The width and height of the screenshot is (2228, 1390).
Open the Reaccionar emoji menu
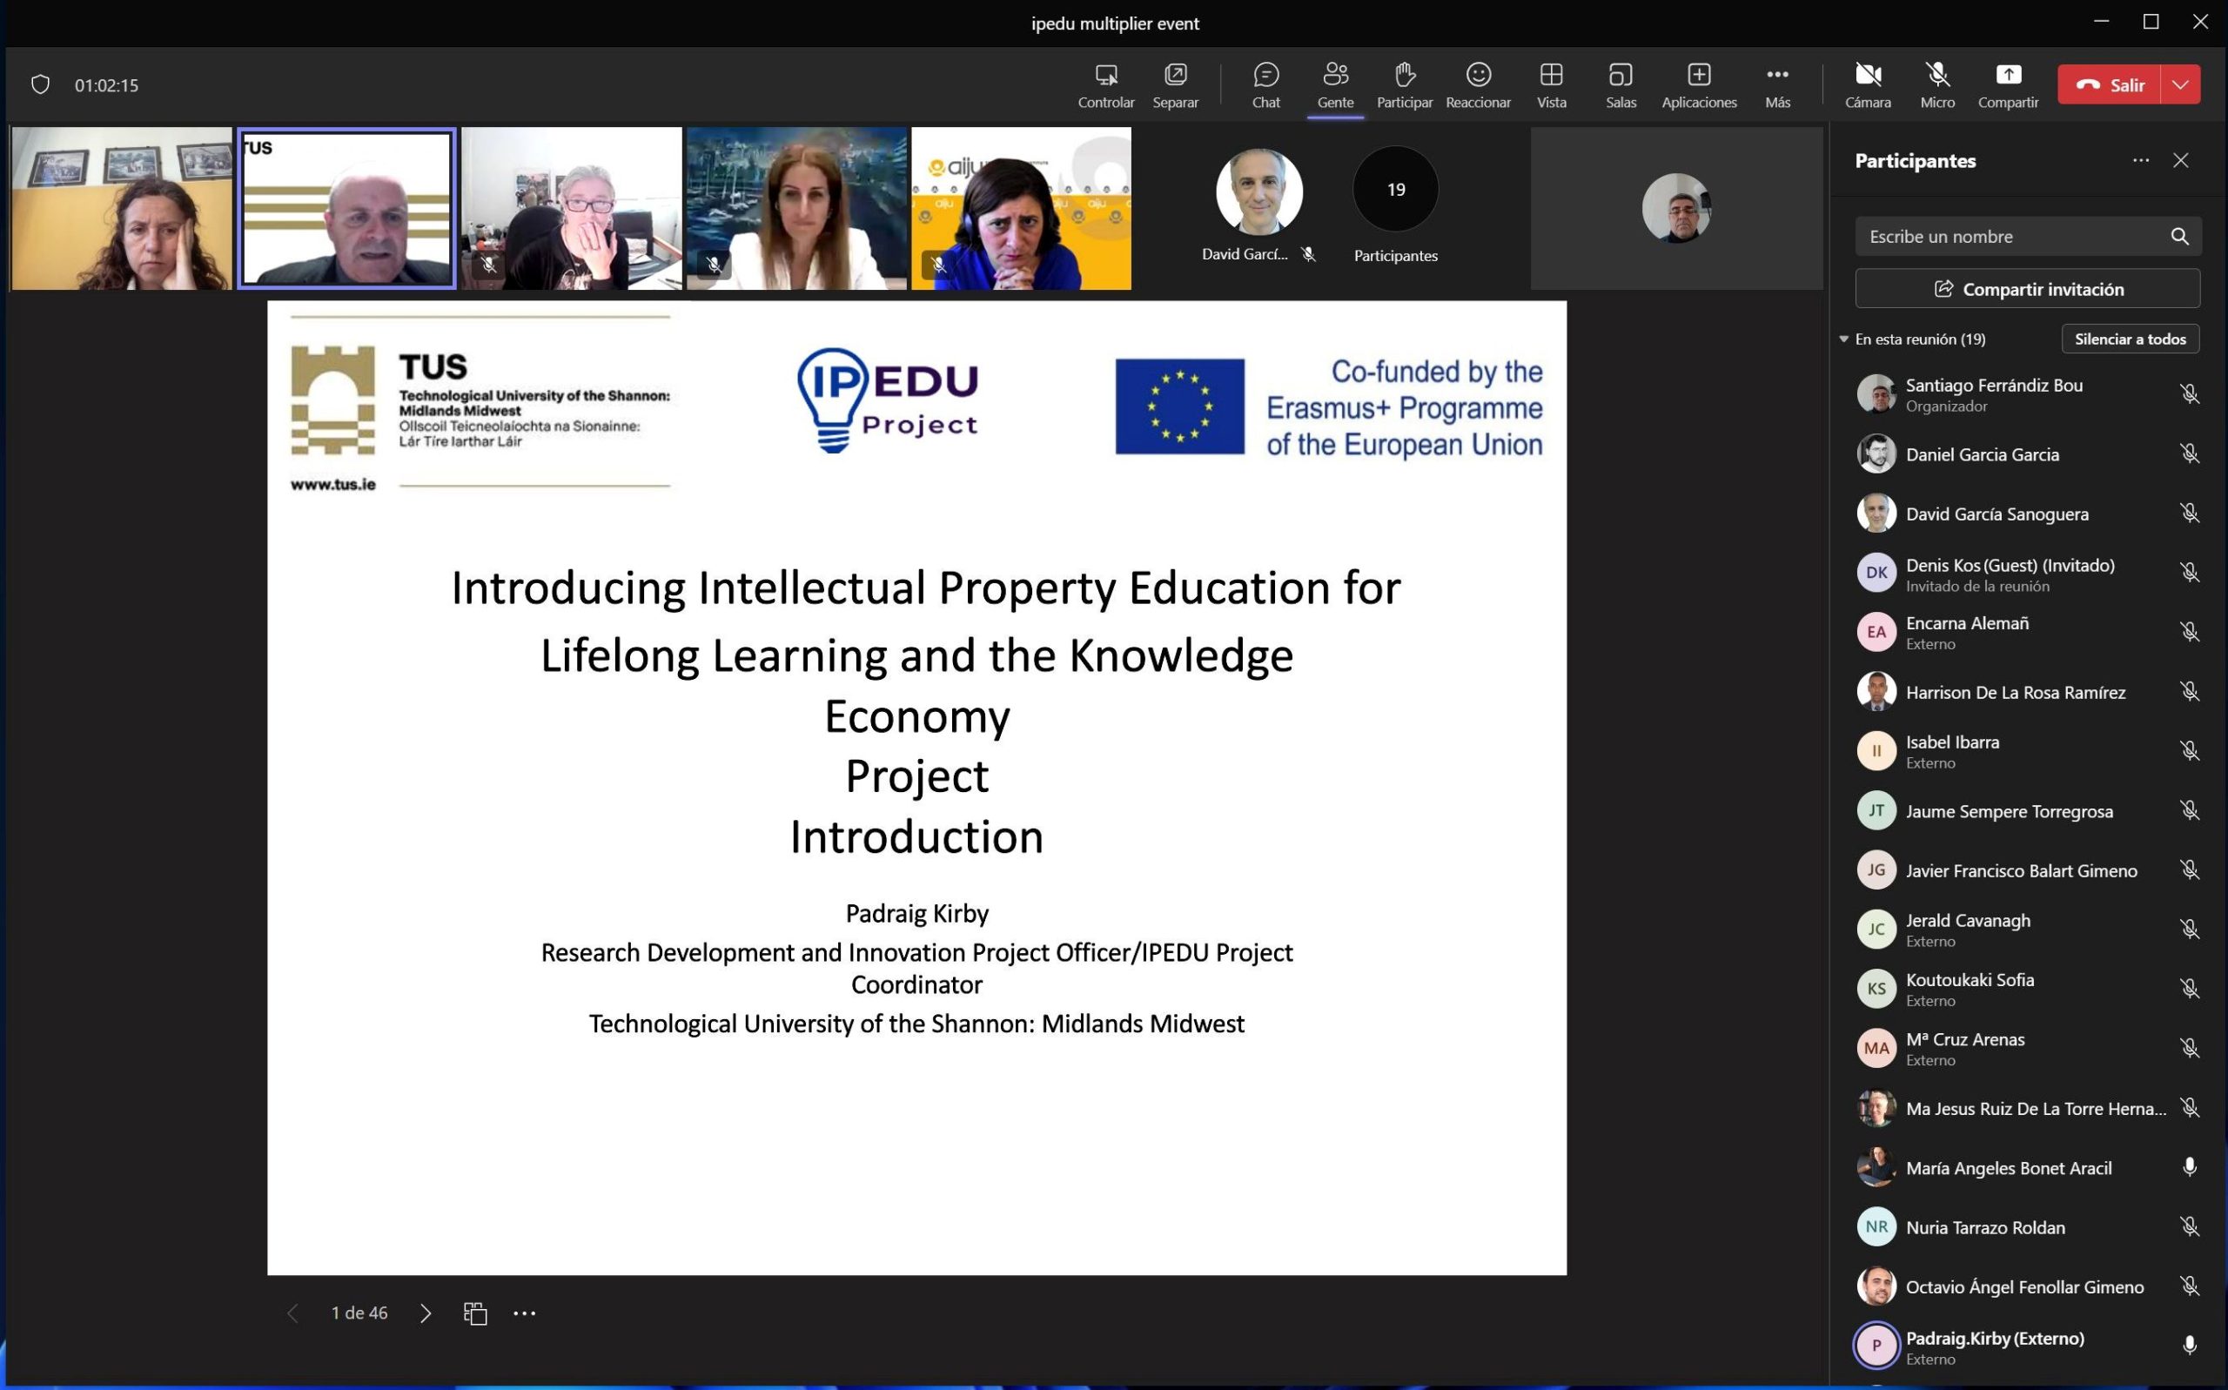pos(1477,84)
